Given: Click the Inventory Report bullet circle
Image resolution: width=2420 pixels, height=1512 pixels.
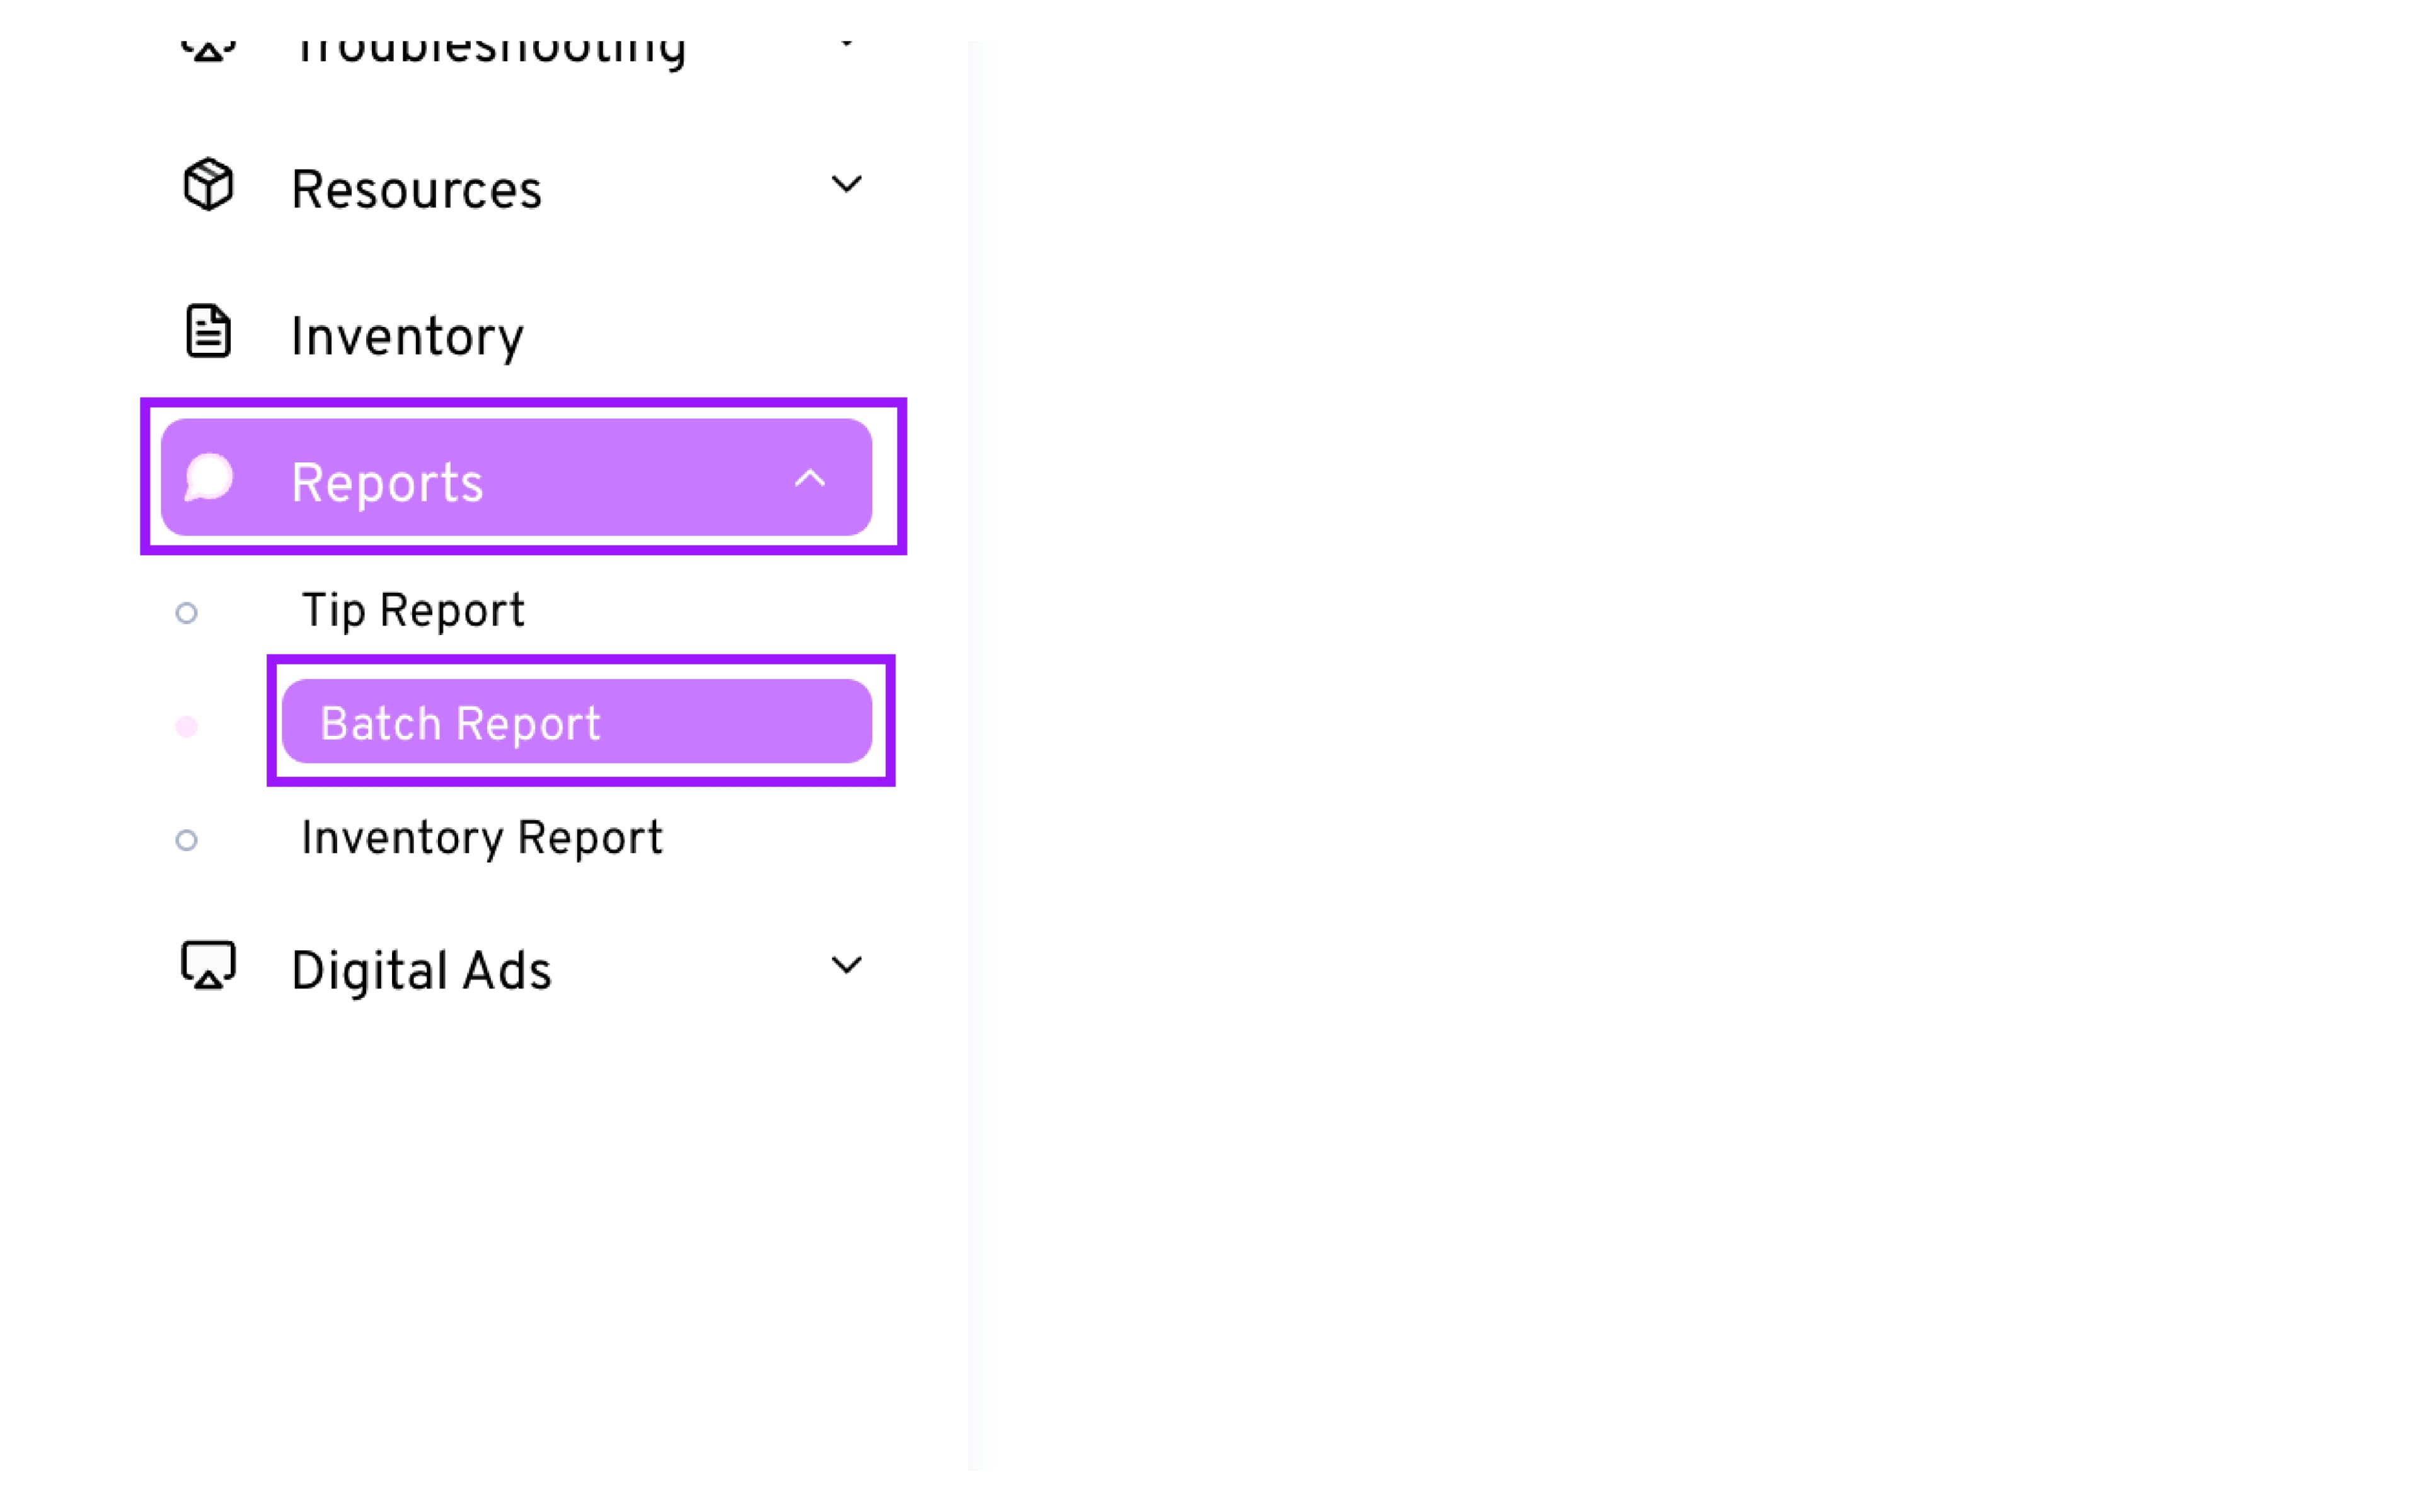Looking at the screenshot, I should point(186,840).
